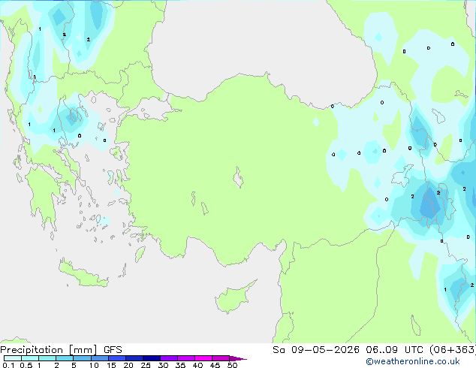Click the legend label '0.5'

tap(26, 365)
